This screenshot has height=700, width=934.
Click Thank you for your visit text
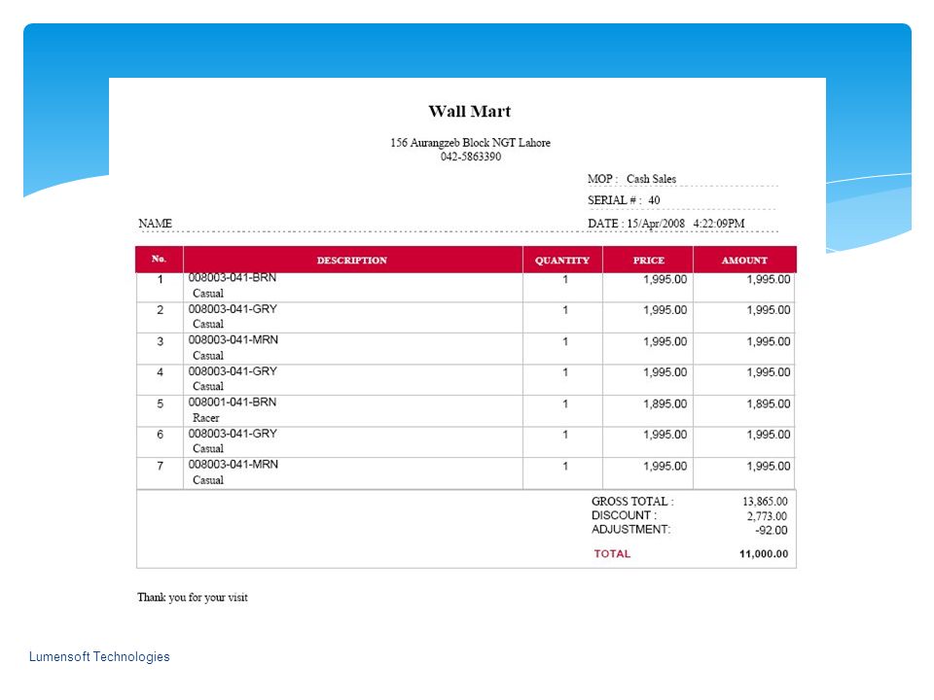193,597
